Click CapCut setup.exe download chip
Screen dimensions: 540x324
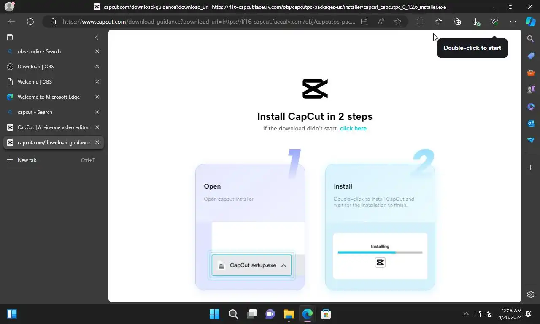251,265
